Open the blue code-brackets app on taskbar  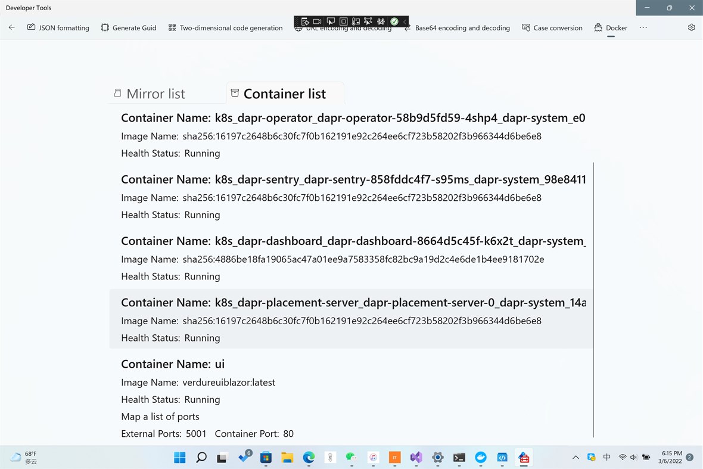pyautogui.click(x=502, y=457)
